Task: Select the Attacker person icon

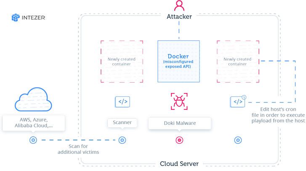Action: [179, 5]
